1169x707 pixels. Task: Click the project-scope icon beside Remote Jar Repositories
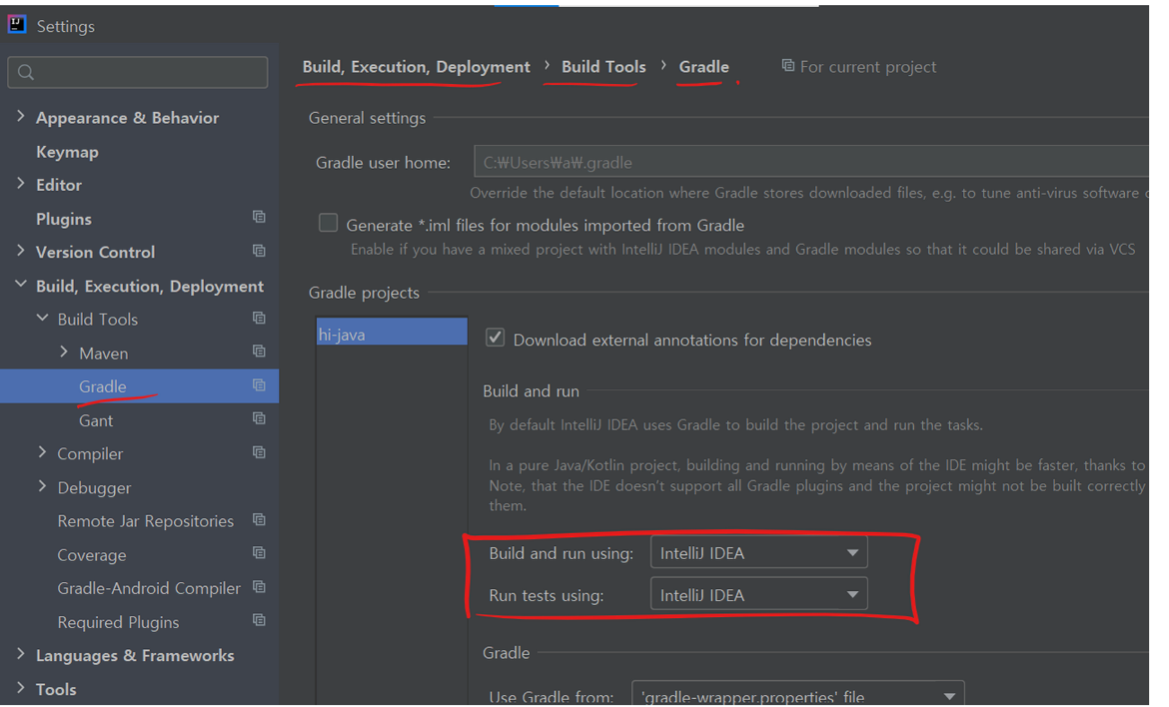coord(259,520)
